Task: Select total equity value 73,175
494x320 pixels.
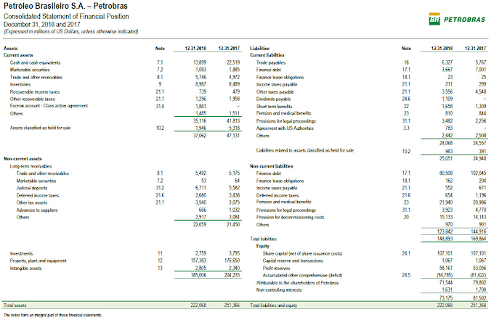Action: (x=446, y=298)
